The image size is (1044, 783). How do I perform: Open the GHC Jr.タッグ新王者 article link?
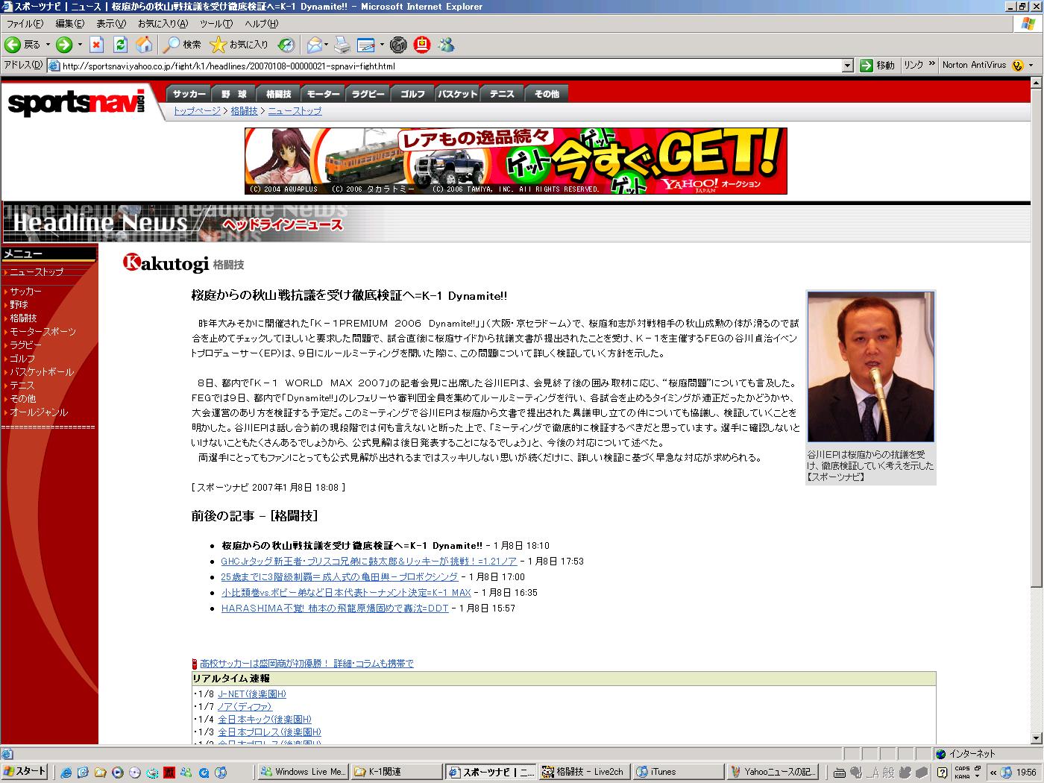tap(369, 562)
